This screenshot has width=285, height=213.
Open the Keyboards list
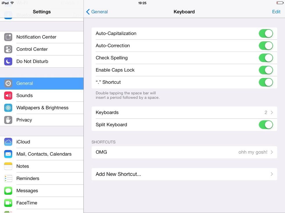pyautogui.click(x=184, y=112)
